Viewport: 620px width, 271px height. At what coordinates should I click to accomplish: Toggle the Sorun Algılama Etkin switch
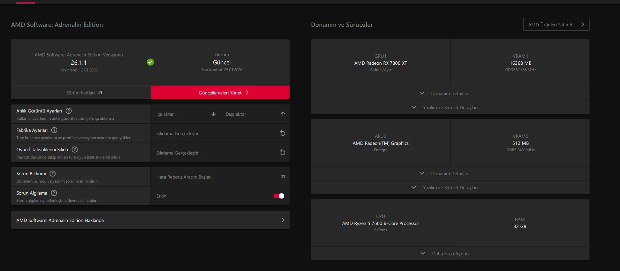[279, 196]
